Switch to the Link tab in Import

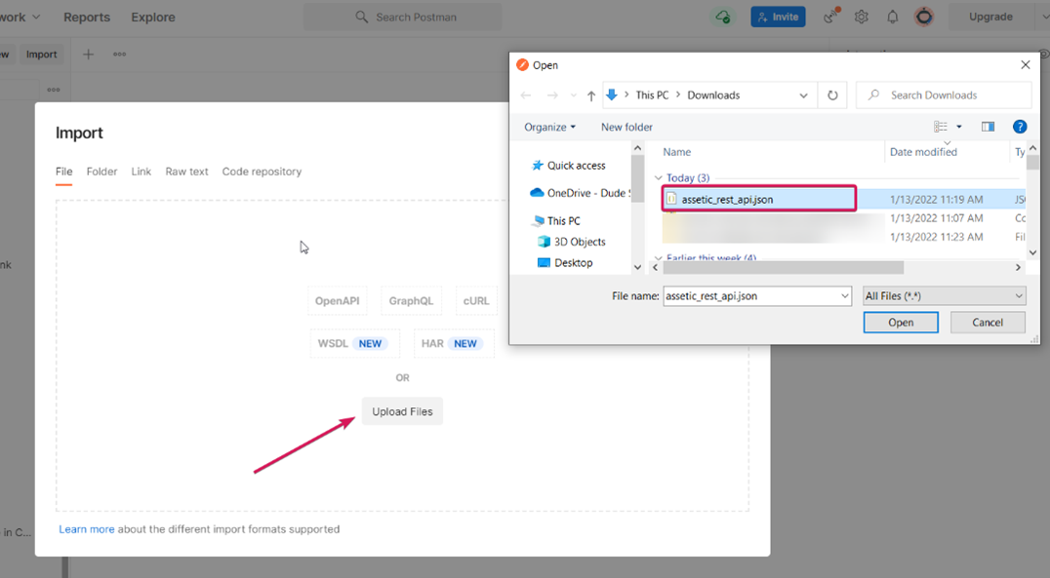click(x=141, y=172)
